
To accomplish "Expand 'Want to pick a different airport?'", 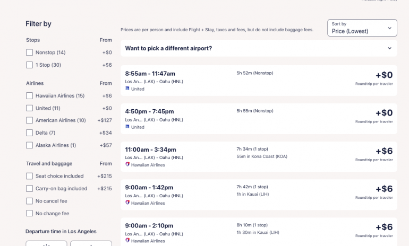I will [x=259, y=48].
